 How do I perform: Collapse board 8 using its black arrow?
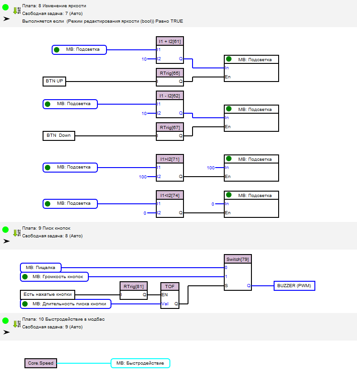click(x=6, y=19)
